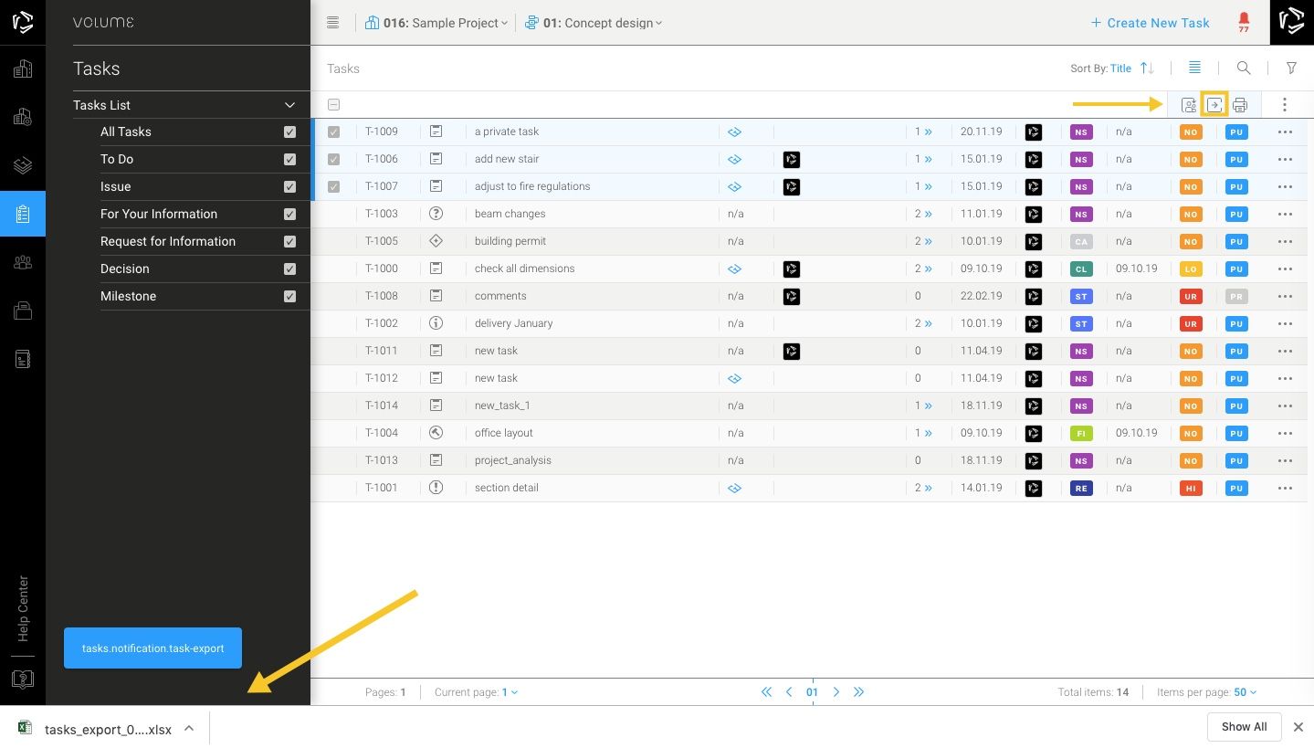The height and width of the screenshot is (748, 1314).
Task: Open the filter funnel icon
Action: click(x=1291, y=68)
